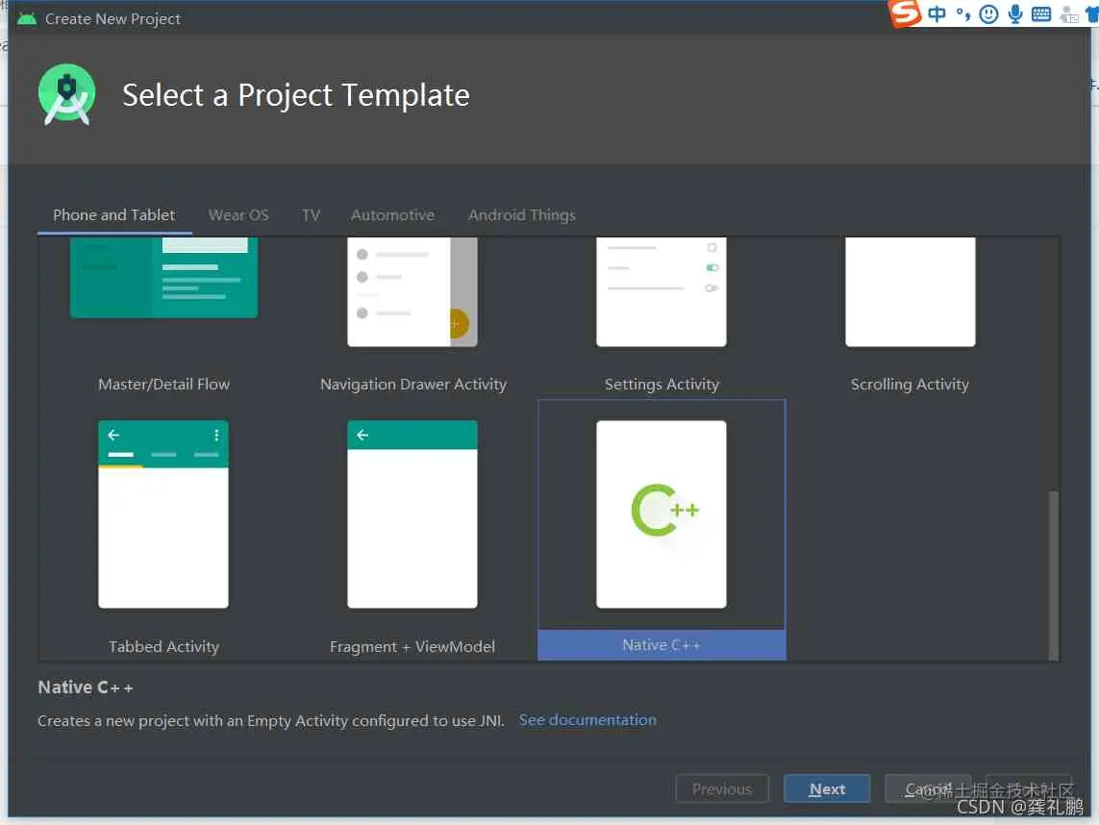Toggle the Chinese input mode 中 icon
1099x825 pixels.
click(937, 14)
